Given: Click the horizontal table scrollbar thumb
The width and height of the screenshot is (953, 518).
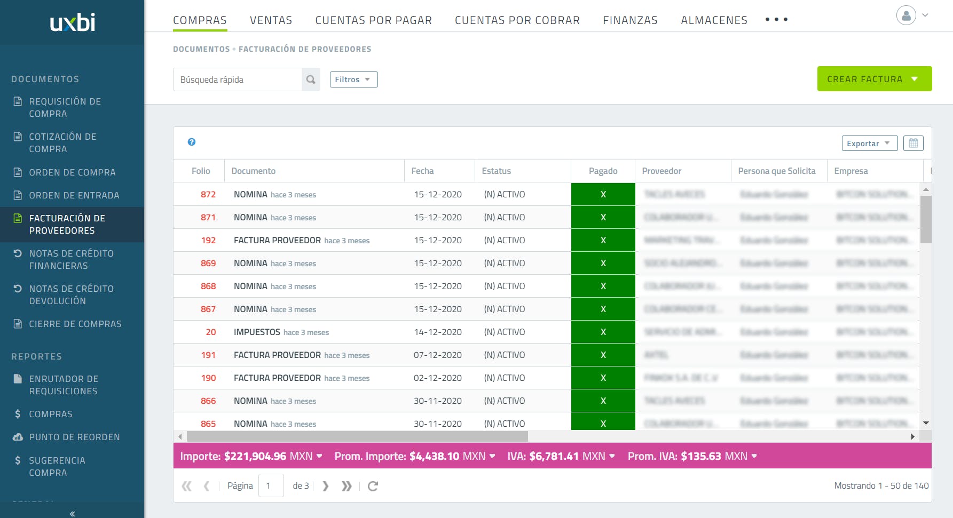Looking at the screenshot, I should (x=357, y=436).
